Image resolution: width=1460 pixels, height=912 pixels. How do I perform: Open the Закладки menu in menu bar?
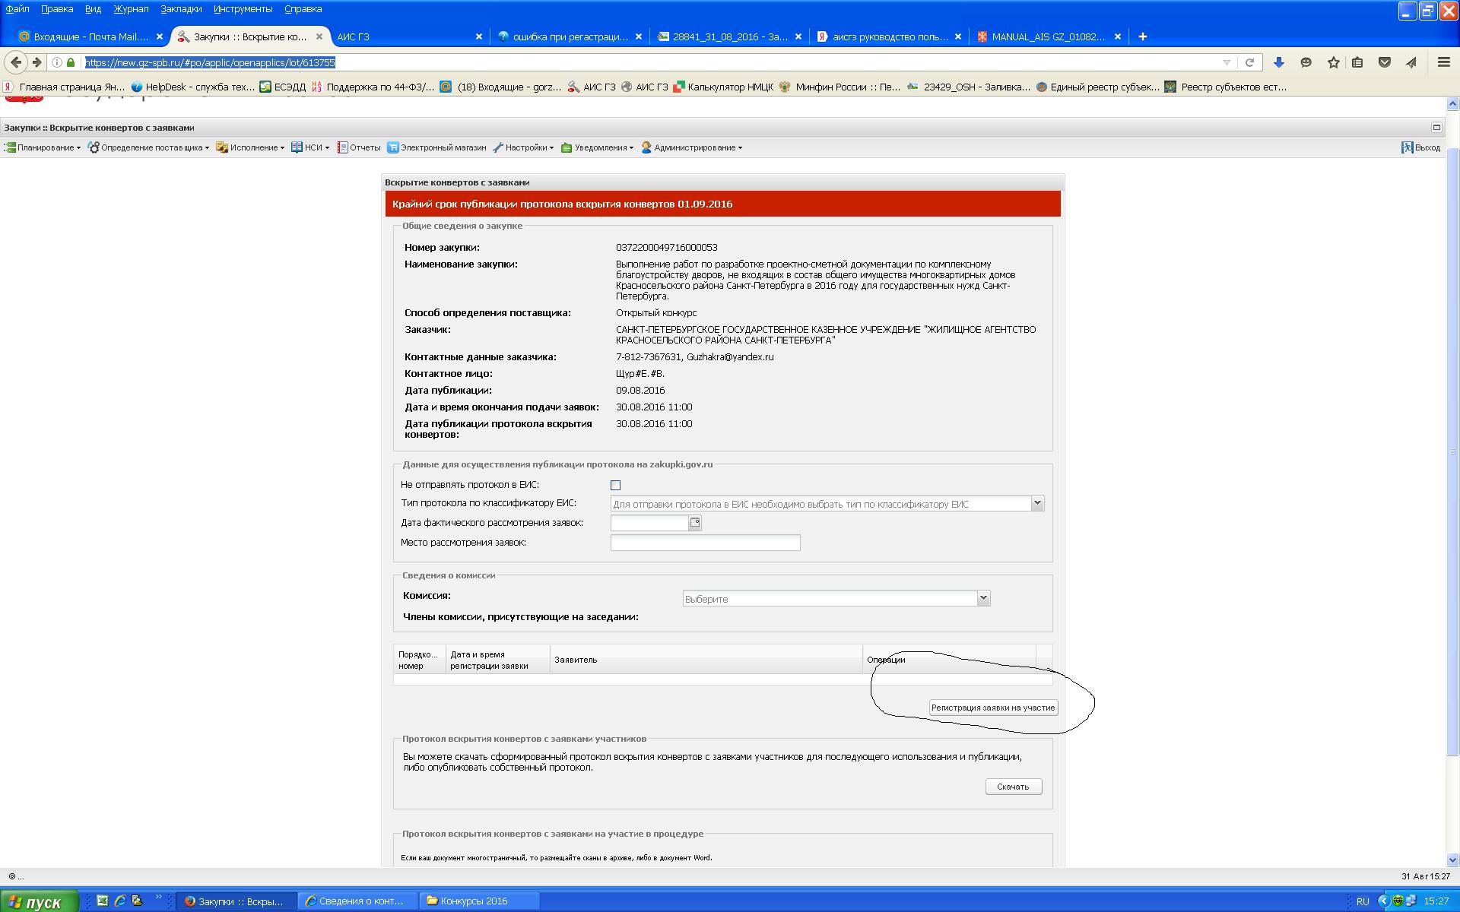[x=181, y=9]
